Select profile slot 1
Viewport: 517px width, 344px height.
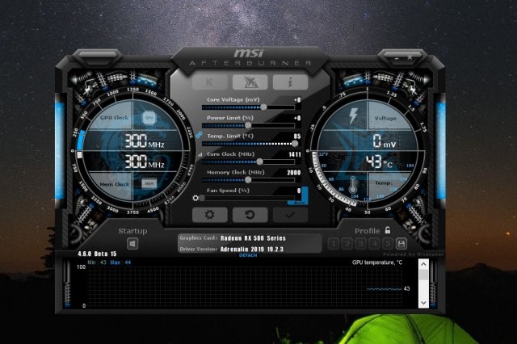coord(334,244)
